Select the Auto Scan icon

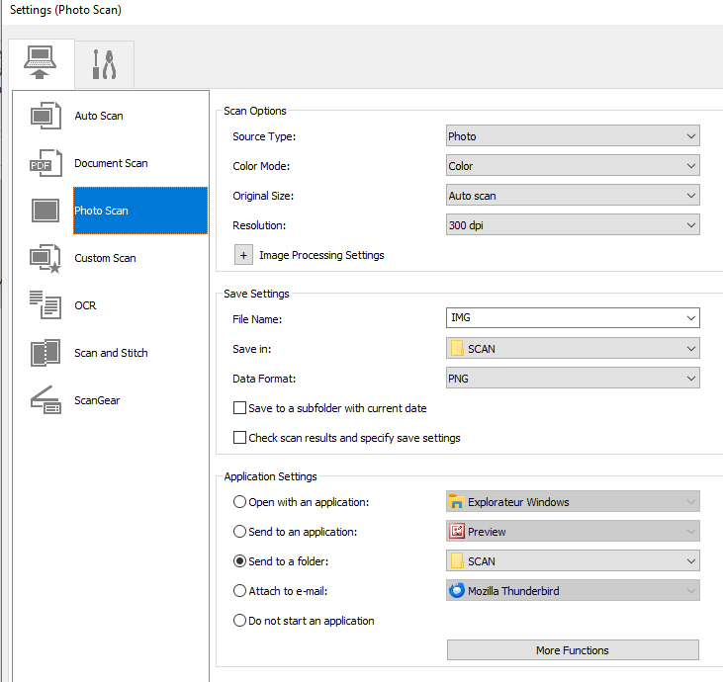pyautogui.click(x=45, y=116)
